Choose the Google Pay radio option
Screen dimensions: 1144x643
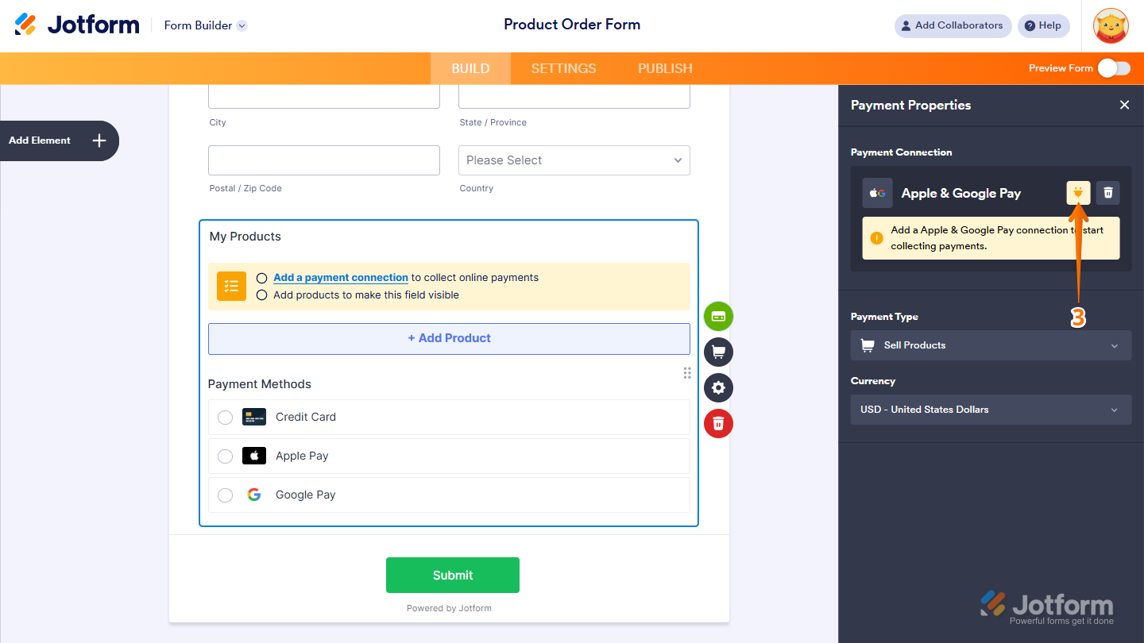[226, 495]
